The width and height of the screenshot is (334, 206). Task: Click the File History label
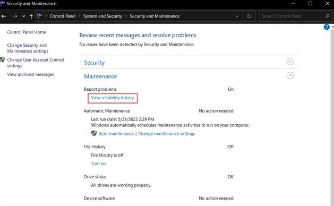pyautogui.click(x=95, y=147)
